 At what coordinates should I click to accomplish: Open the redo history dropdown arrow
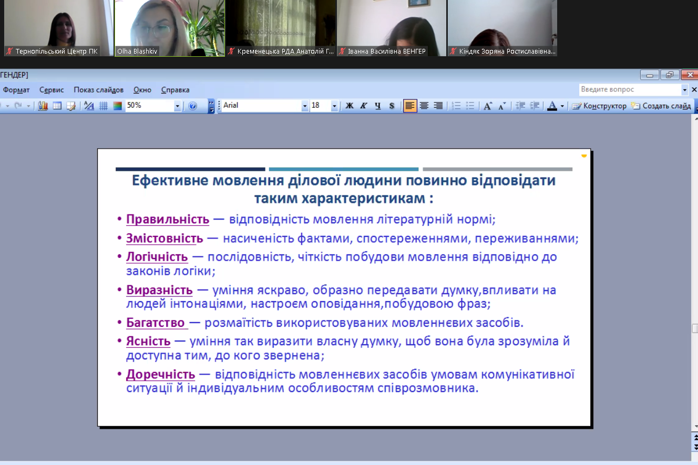(x=28, y=106)
